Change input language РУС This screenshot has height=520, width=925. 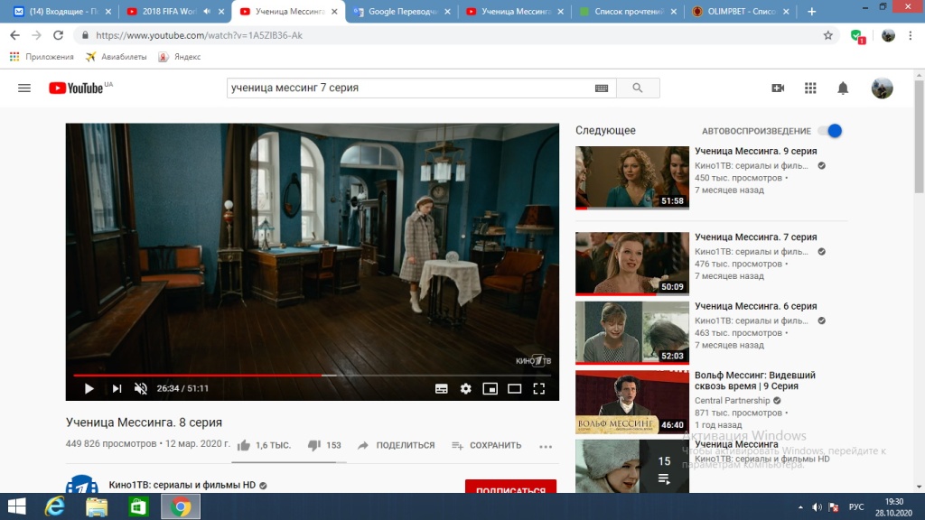point(856,507)
